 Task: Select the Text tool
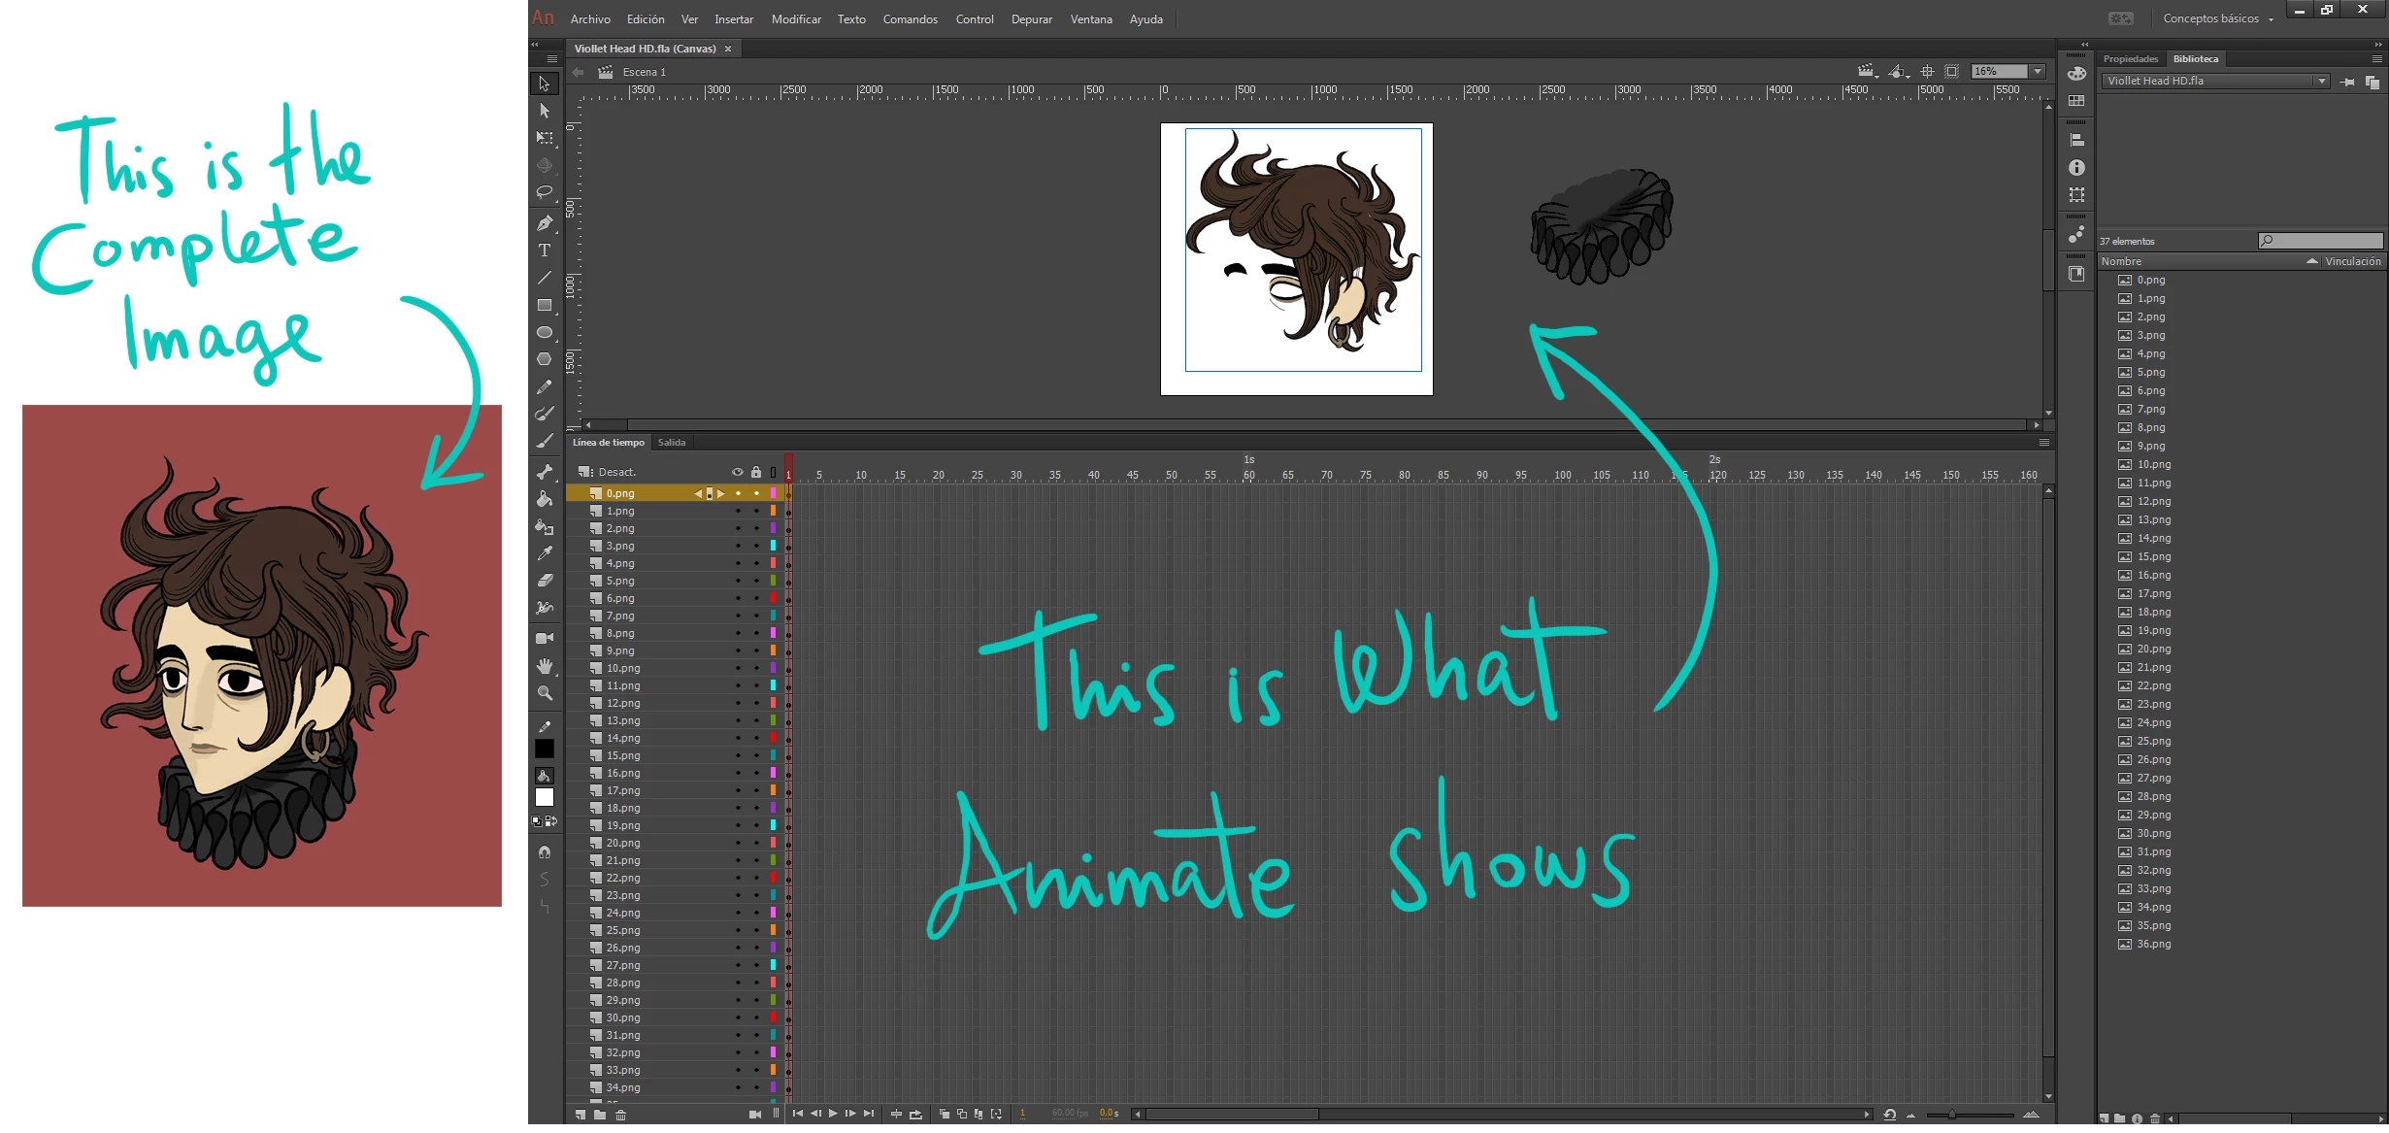pos(545,250)
